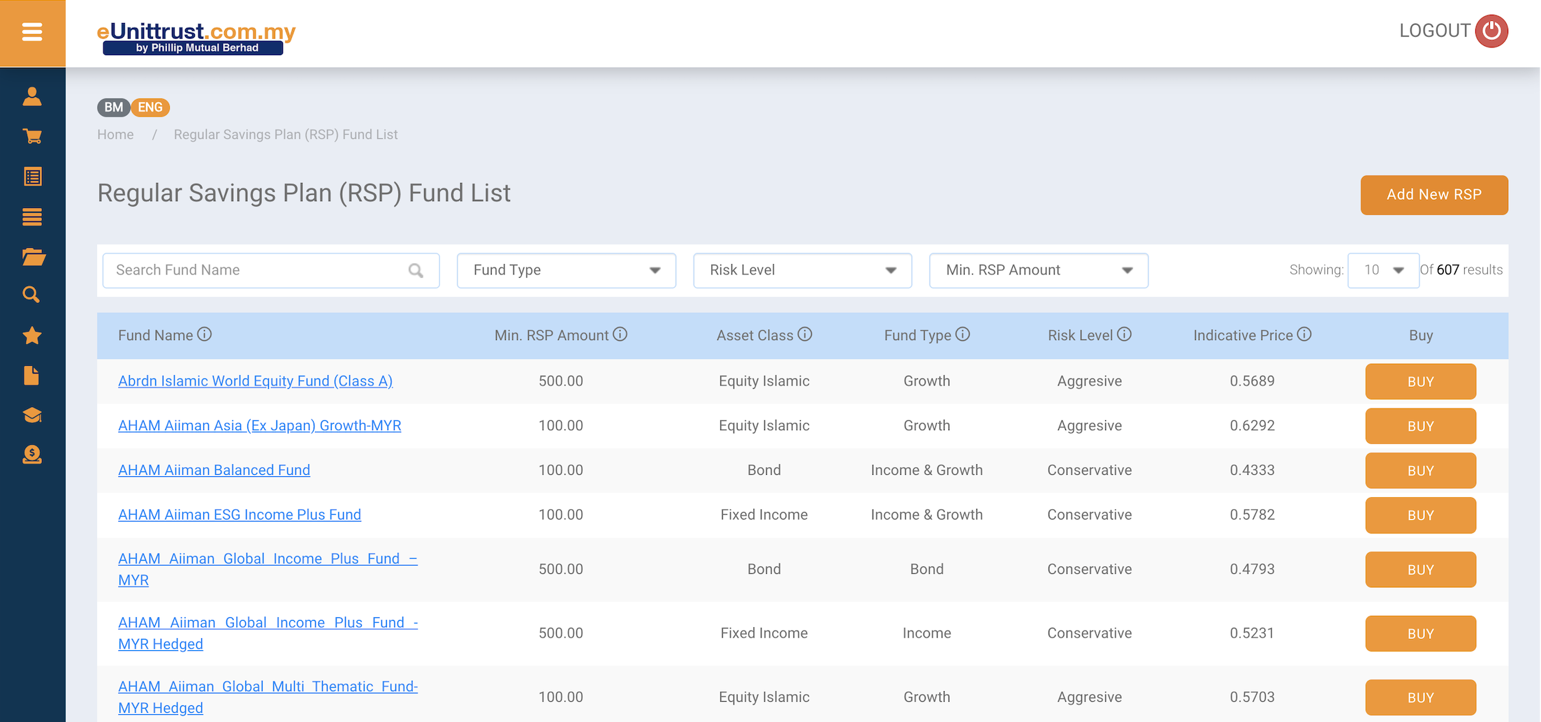Screen dimensions: 1541x722
Task: Click the red logout power icon
Action: click(x=1491, y=31)
